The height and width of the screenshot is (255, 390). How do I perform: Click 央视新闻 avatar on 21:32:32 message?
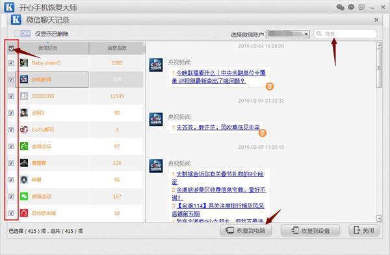tap(156, 119)
